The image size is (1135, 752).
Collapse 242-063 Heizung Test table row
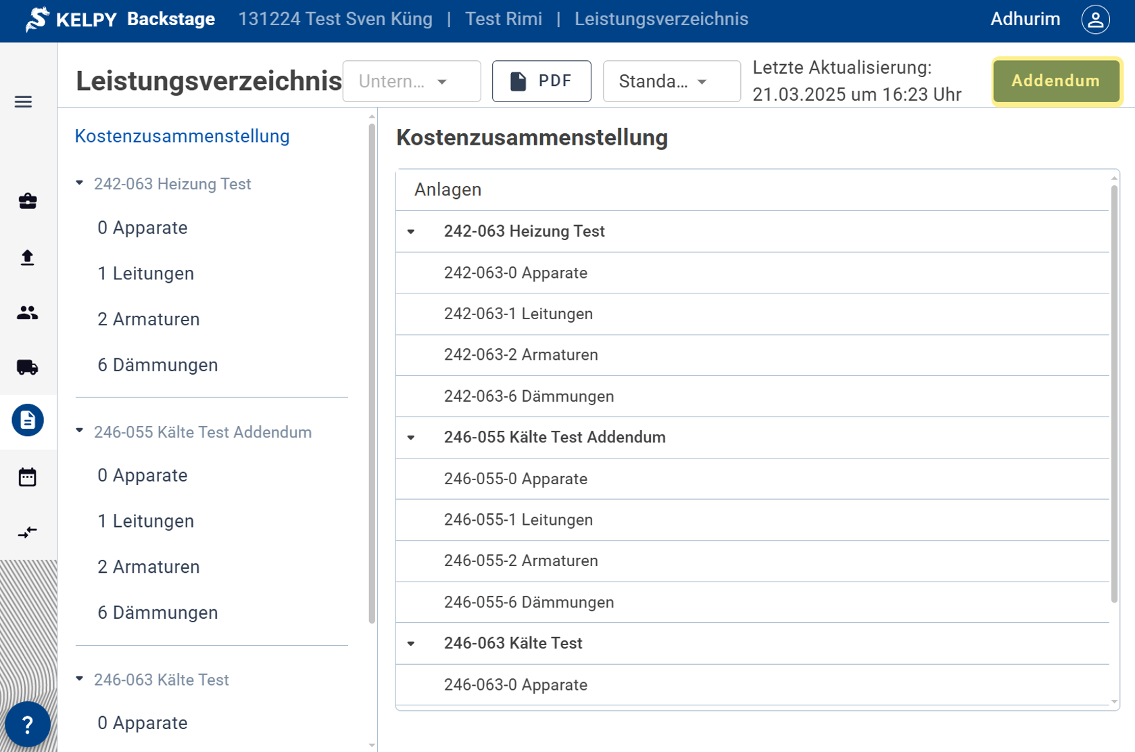411,231
